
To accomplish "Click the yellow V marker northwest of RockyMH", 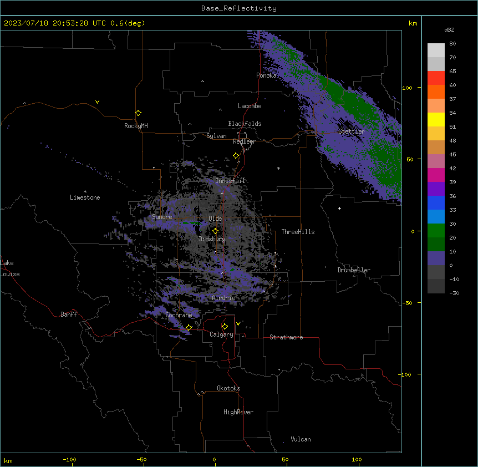I will click(x=97, y=102).
